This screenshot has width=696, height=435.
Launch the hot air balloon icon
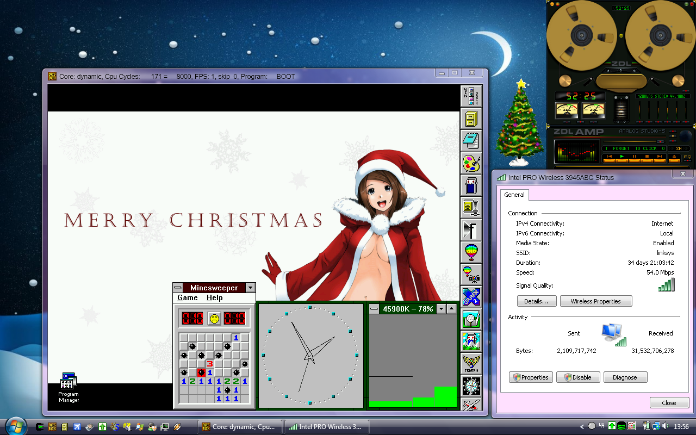pyautogui.click(x=471, y=252)
